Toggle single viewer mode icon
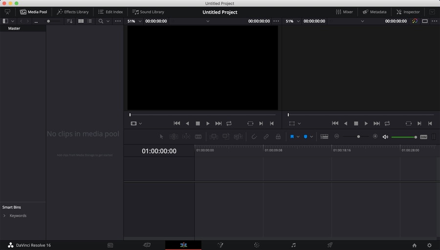The width and height of the screenshot is (440, 250). click(425, 21)
